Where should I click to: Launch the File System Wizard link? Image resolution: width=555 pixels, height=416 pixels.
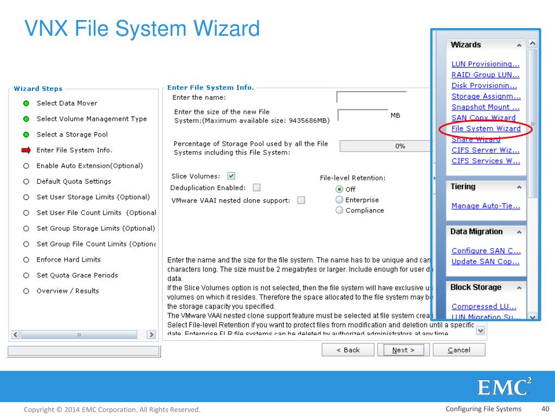[486, 128]
